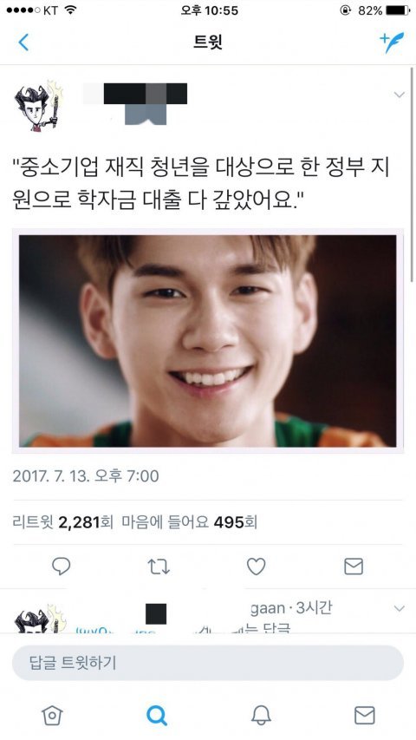
Task: Open the tweet options chevron
Action: (x=399, y=95)
